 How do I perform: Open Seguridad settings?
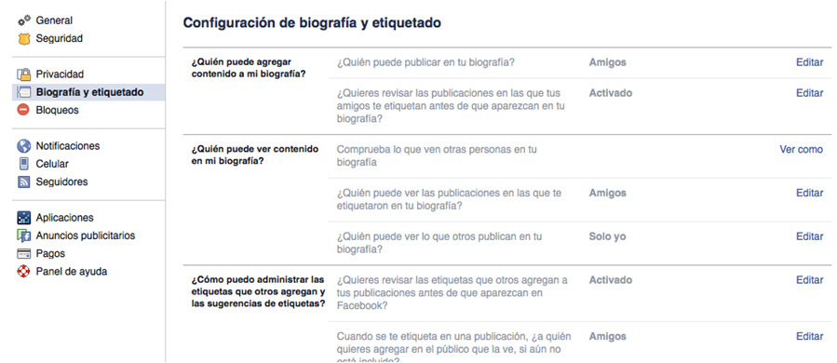60,39
